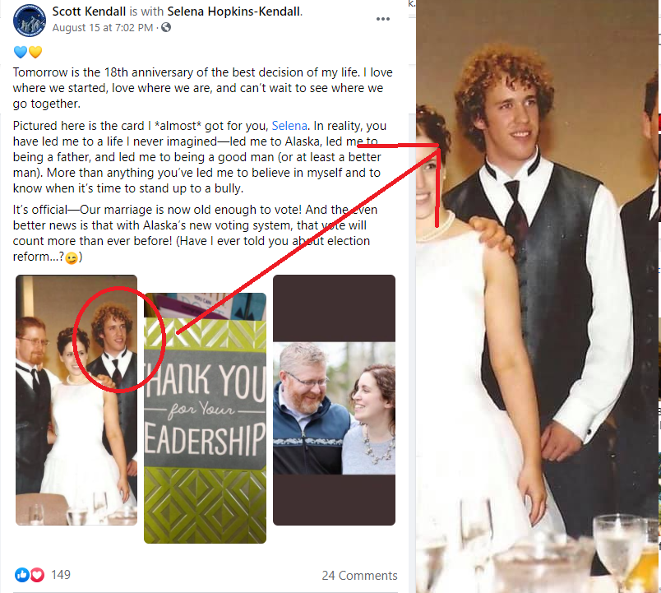Open the wedding photo thumbnail with bride
This screenshot has width=661, height=593.
[x=76, y=400]
